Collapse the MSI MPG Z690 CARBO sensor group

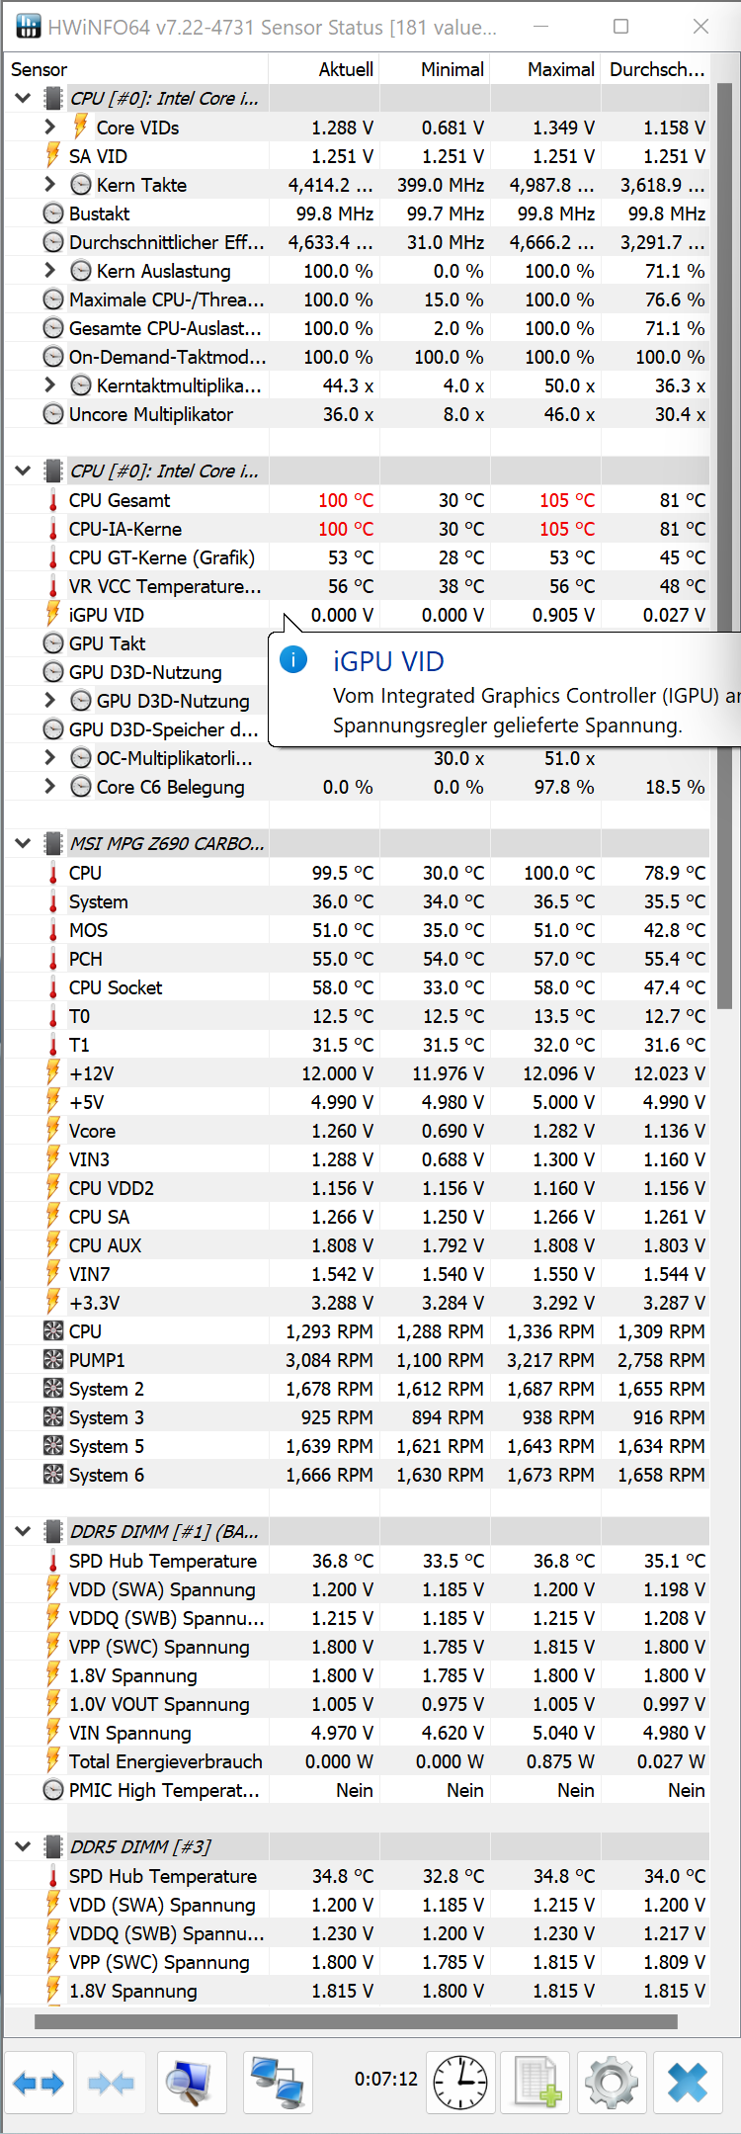[x=23, y=843]
